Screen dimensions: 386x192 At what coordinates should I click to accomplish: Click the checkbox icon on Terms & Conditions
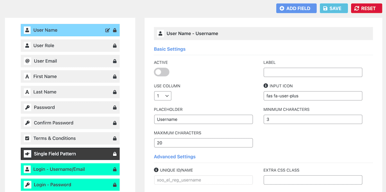pyautogui.click(x=27, y=138)
